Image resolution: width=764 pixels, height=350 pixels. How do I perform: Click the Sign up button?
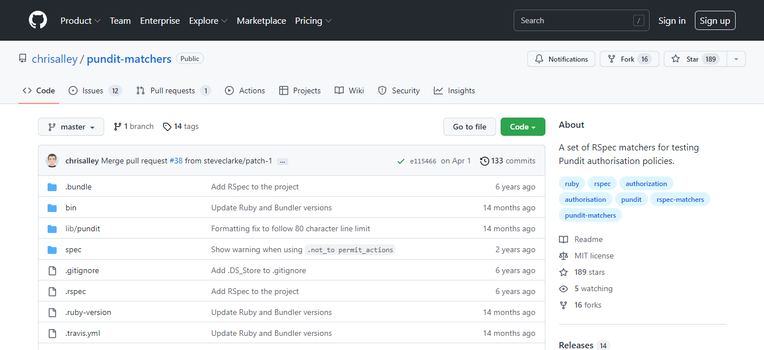[x=715, y=20]
